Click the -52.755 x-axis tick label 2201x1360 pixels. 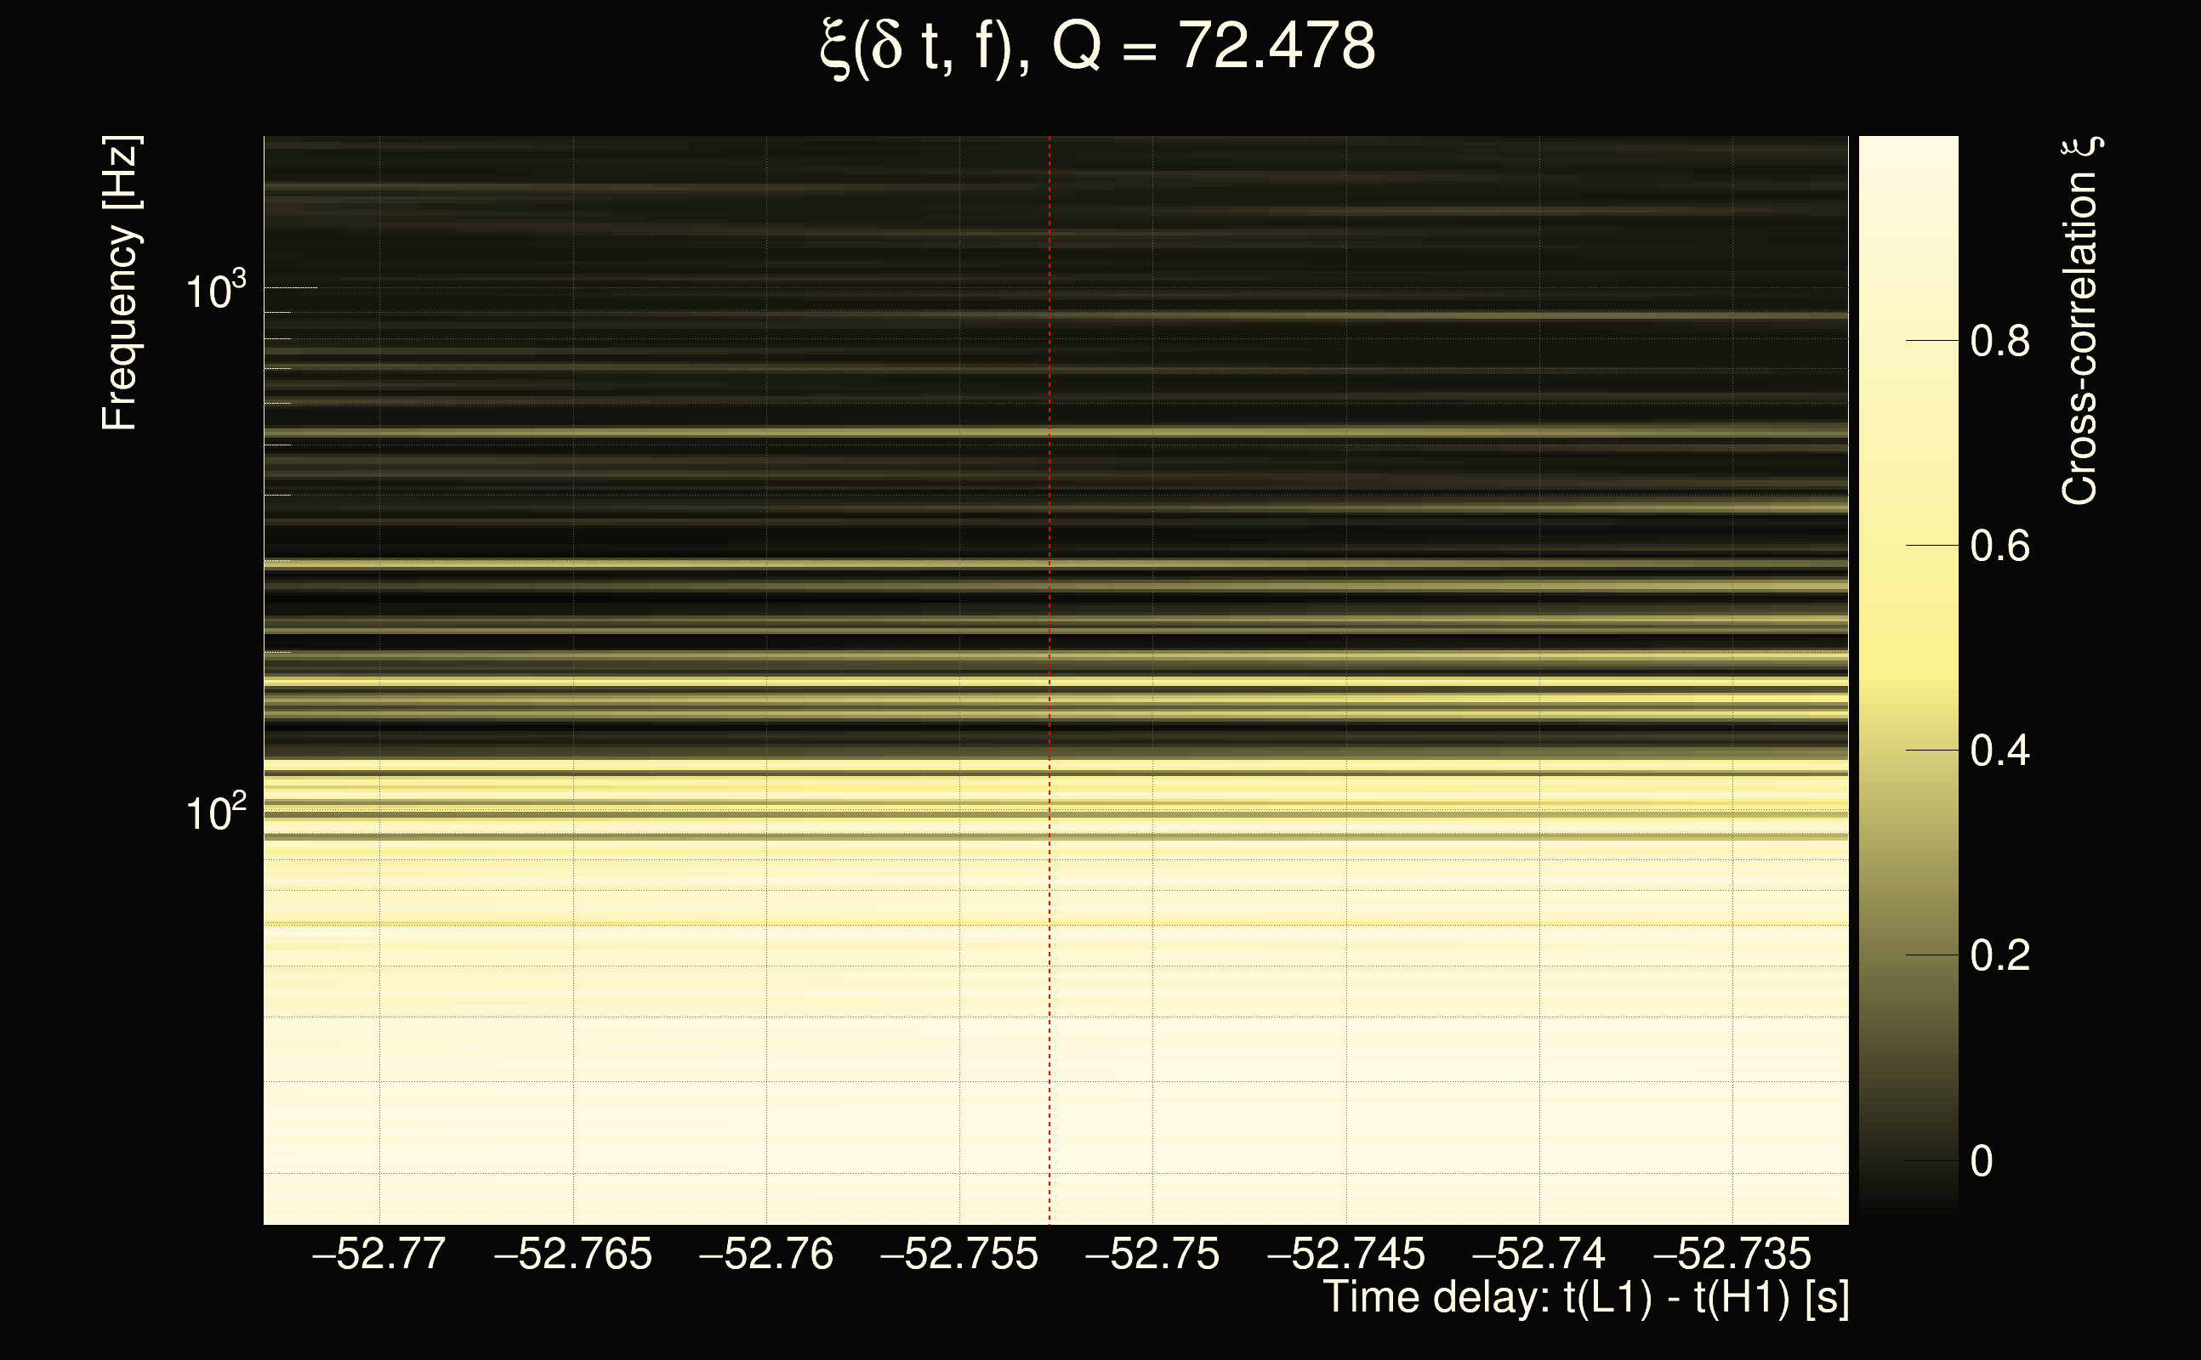click(x=959, y=1254)
